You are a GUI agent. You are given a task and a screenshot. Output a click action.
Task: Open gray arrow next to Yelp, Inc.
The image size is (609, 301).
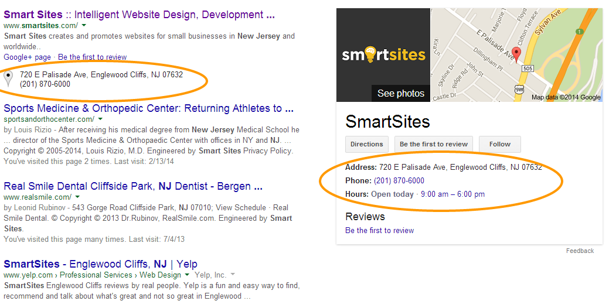click(x=233, y=275)
